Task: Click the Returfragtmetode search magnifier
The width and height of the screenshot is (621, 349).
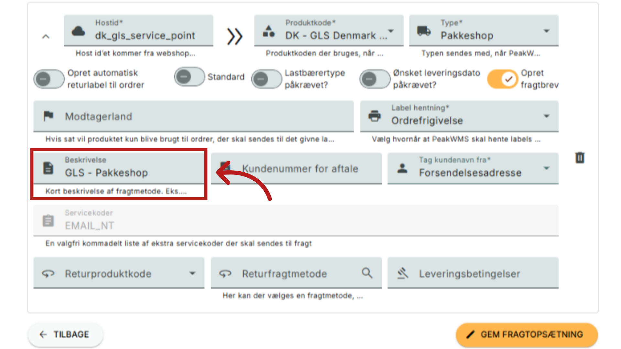Action: pyautogui.click(x=367, y=273)
